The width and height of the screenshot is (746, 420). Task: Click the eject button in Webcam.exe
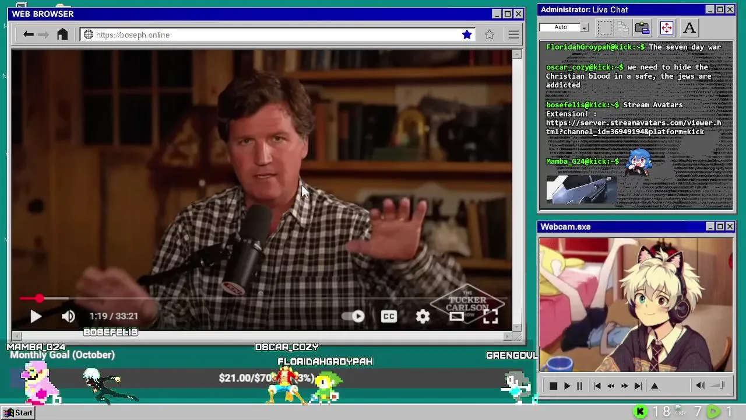tap(654, 386)
